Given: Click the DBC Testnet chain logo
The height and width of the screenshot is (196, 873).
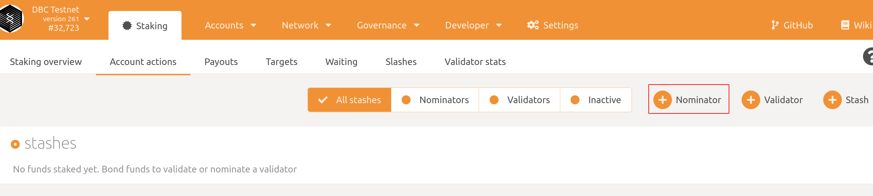Looking at the screenshot, I should pyautogui.click(x=11, y=18).
